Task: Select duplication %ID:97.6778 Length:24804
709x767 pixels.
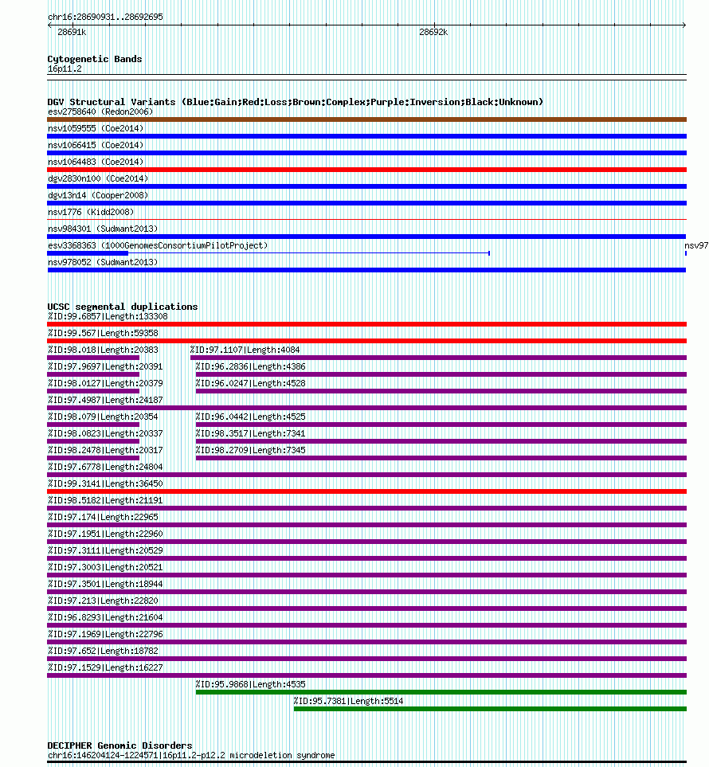Action: [105, 466]
